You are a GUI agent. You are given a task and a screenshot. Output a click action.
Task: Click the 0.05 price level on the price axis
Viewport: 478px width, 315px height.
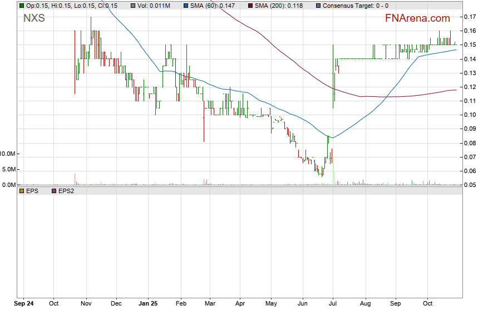[x=469, y=185]
